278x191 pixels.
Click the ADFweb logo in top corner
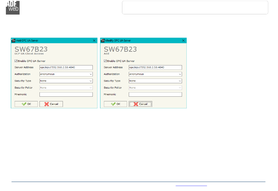(x=13, y=7)
